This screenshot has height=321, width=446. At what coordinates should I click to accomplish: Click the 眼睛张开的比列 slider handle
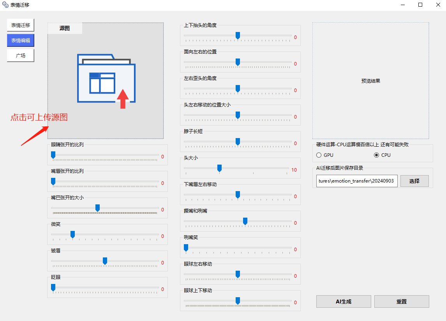click(x=53, y=155)
